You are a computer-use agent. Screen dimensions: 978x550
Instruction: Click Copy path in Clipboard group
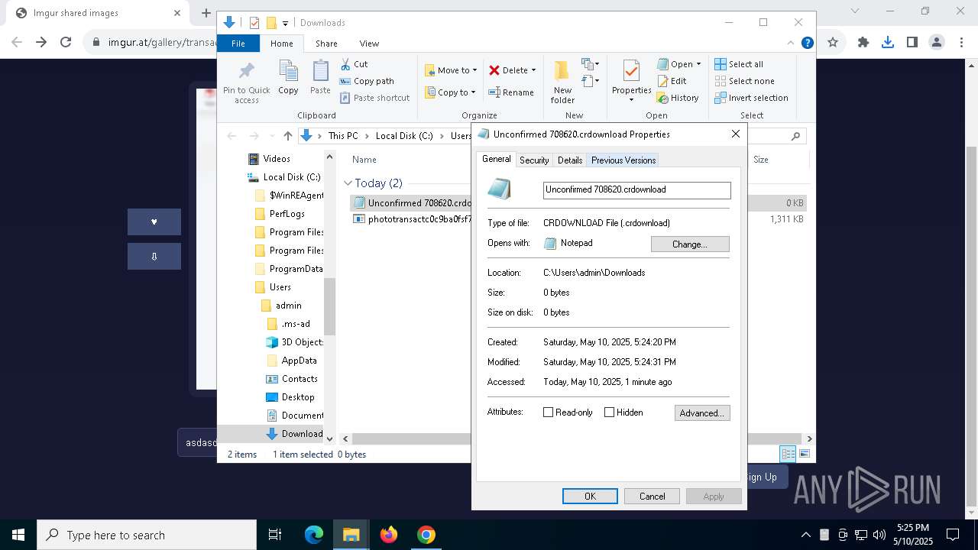(x=367, y=81)
